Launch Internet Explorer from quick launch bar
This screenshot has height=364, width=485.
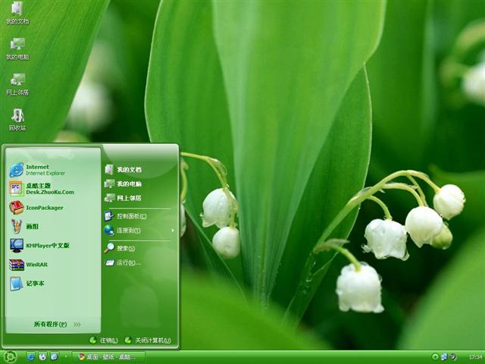tap(30, 357)
